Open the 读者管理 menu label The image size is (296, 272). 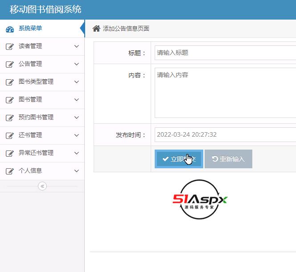click(x=30, y=46)
